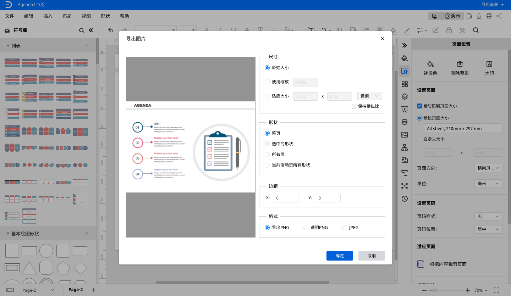
Task: Open the page settings sidebar icon
Action: 405,71
